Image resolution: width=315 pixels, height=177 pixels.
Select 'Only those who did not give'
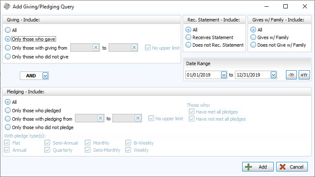point(8,57)
